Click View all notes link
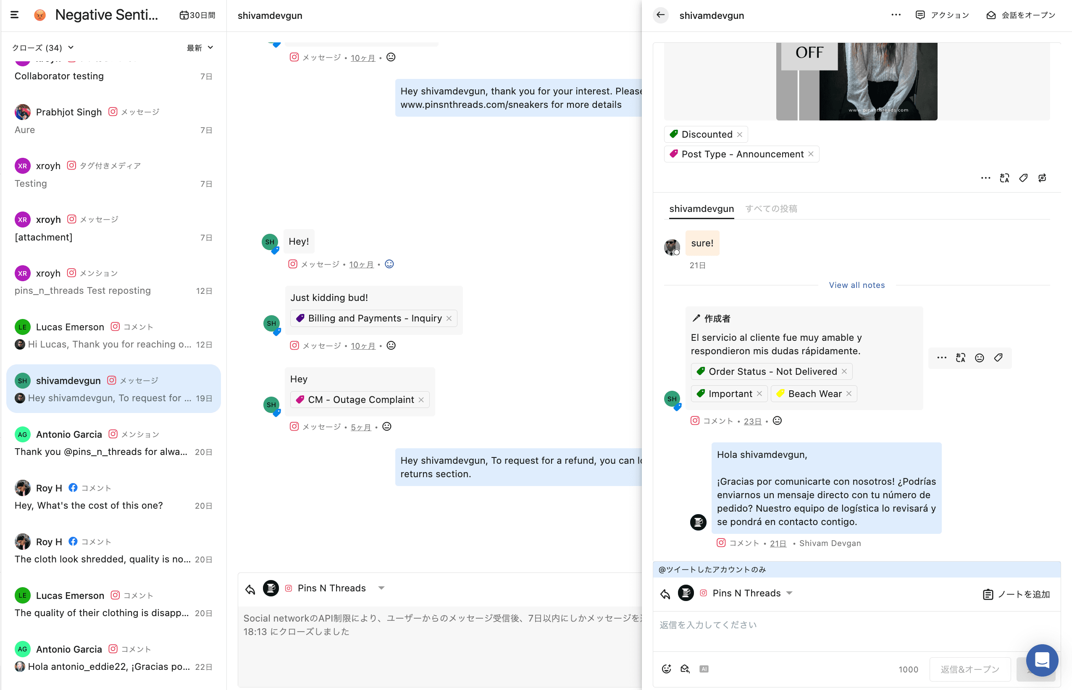The width and height of the screenshot is (1072, 690). pyautogui.click(x=857, y=285)
